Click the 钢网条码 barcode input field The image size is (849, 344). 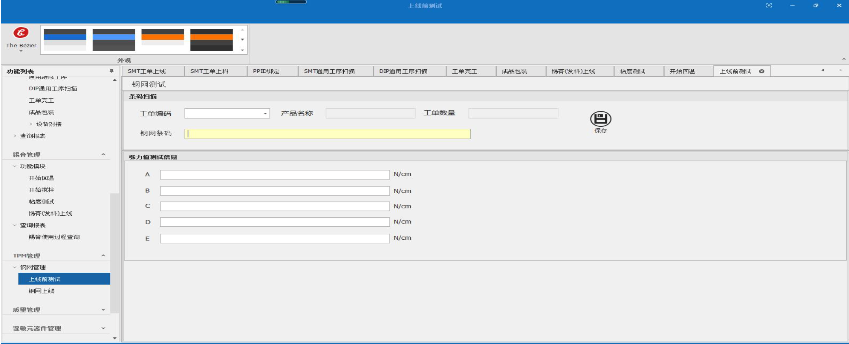click(327, 134)
